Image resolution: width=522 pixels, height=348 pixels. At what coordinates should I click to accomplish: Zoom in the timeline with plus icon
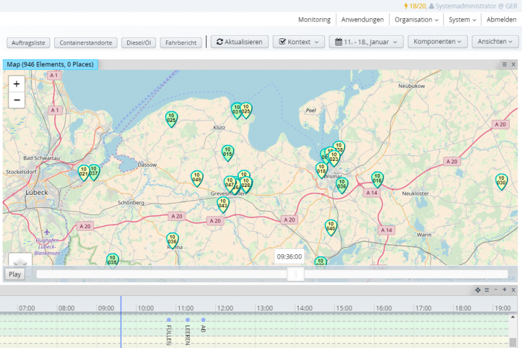[504, 289]
